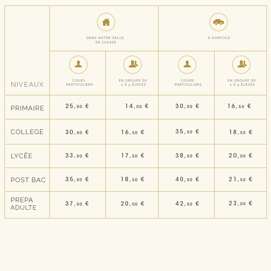Select single person icon under classroom section

tap(78, 65)
